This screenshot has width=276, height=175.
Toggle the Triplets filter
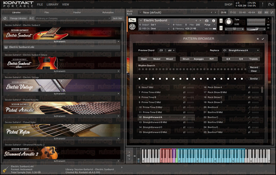pyautogui.click(x=254, y=59)
